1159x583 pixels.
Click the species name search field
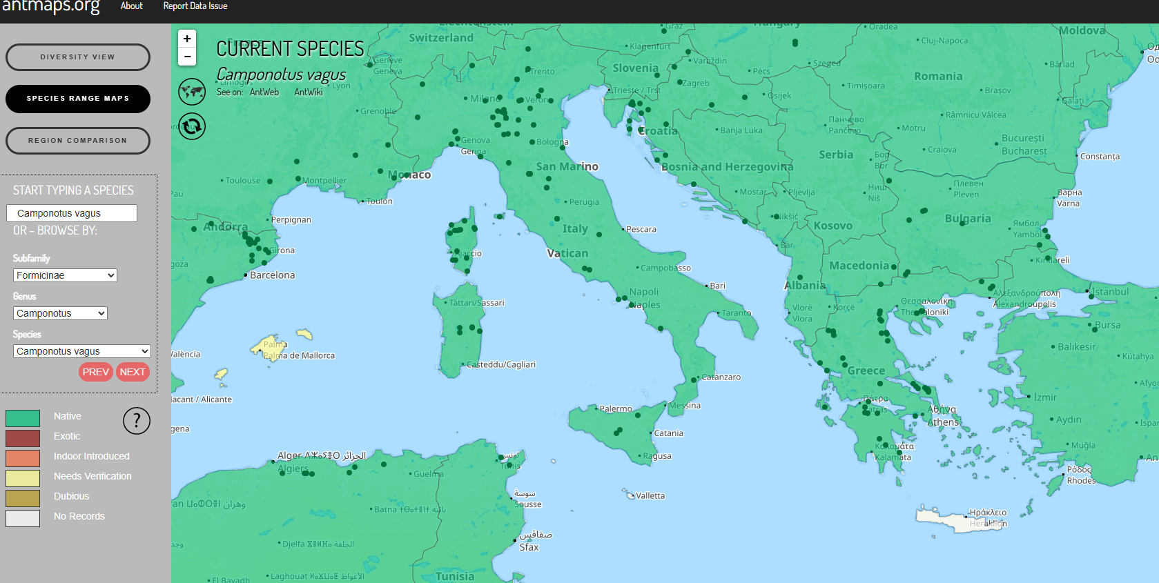(72, 213)
